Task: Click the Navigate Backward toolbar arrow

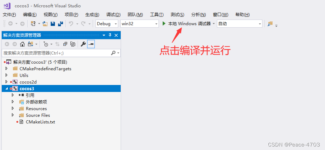Action: pos(10,24)
